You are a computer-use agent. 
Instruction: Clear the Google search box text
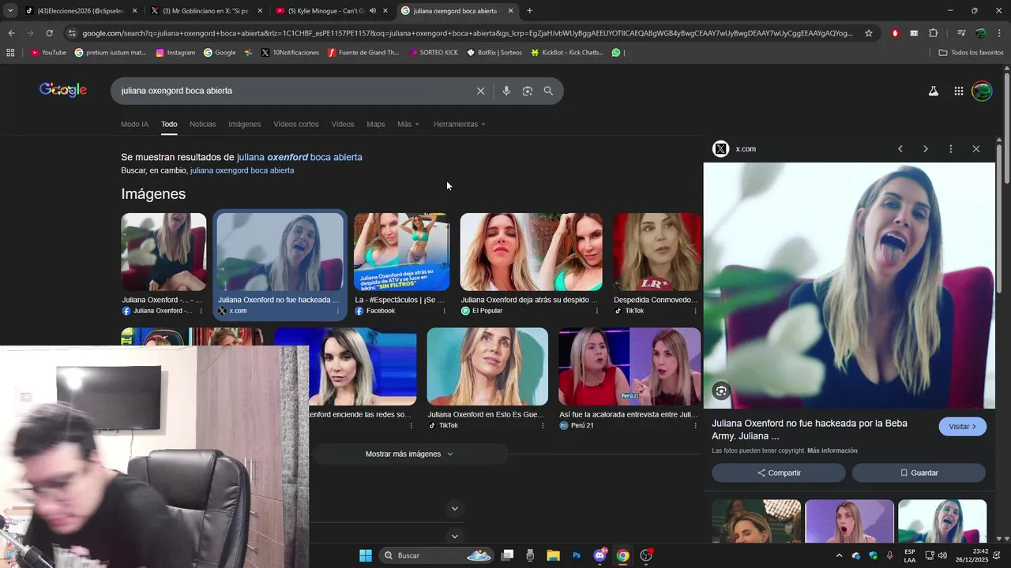pos(480,91)
